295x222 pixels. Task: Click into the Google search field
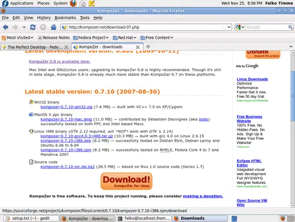(267, 27)
